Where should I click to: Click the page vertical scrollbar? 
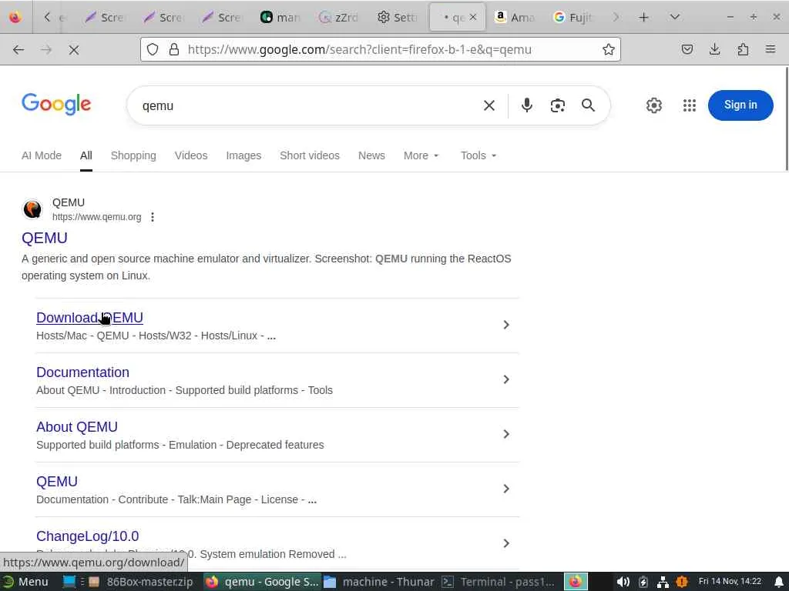coord(787,119)
